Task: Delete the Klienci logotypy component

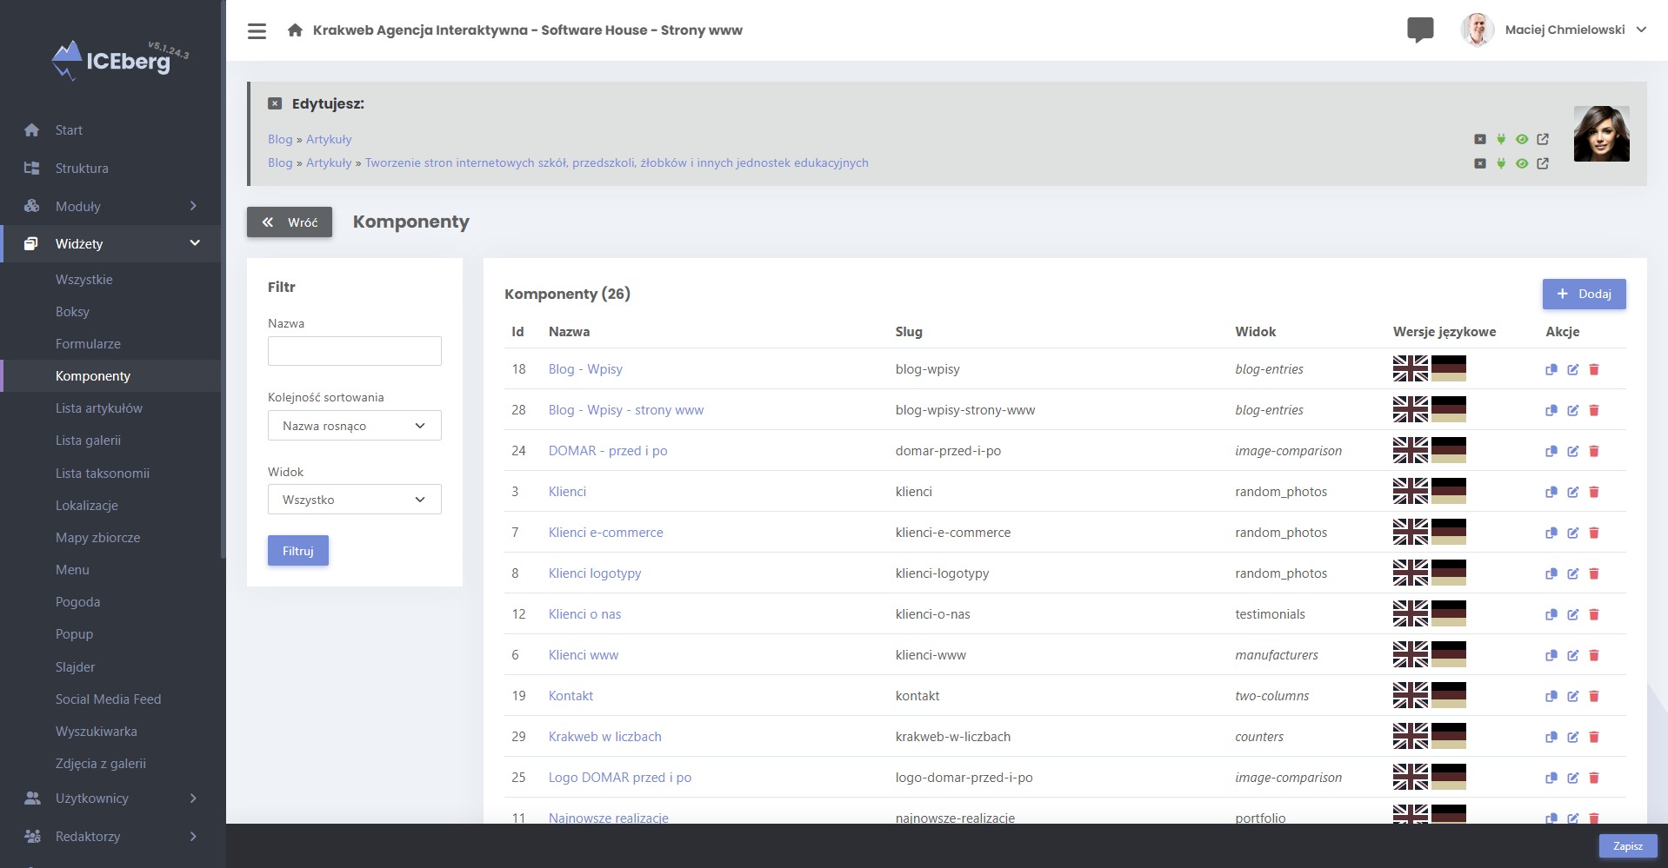Action: pyautogui.click(x=1594, y=573)
